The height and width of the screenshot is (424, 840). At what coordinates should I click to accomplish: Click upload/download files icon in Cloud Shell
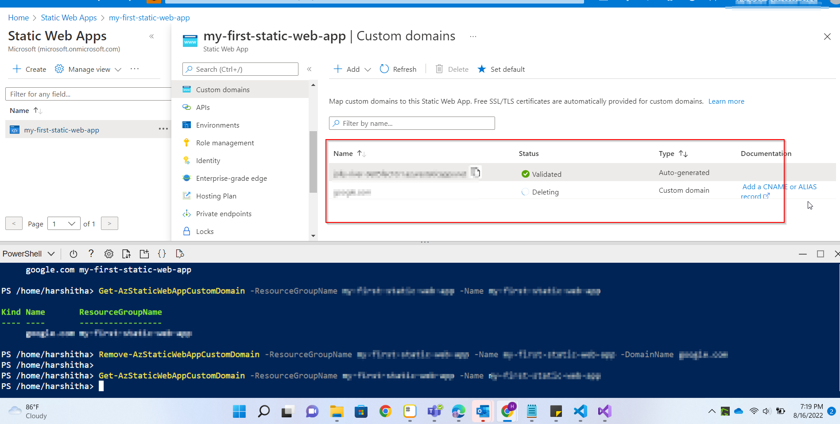[126, 254]
